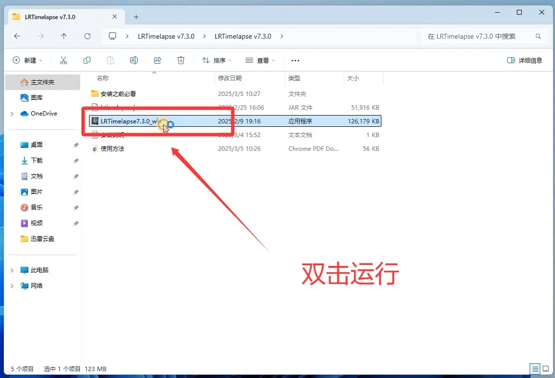Image resolution: width=555 pixels, height=378 pixels.
Task: Click the Copy icon in toolbar
Action: tap(87, 60)
